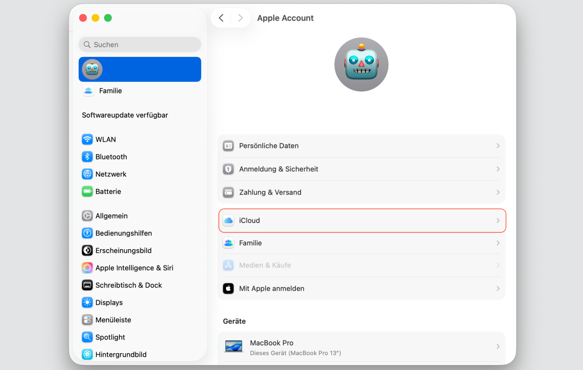The height and width of the screenshot is (370, 583).
Task: Click the Anmeldung & Sicherheit shield icon
Action: click(x=228, y=169)
